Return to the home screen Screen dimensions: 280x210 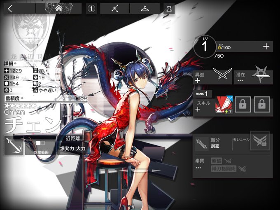pyautogui.click(x=59, y=8)
